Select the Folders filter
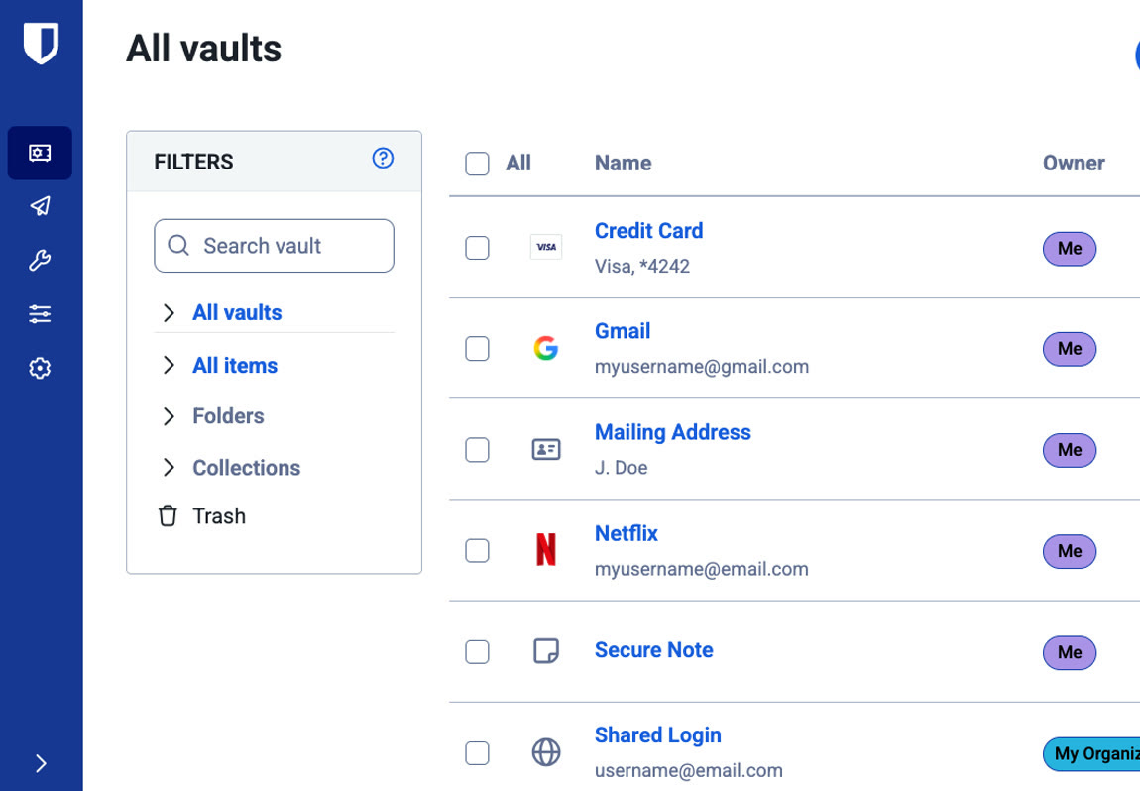The image size is (1140, 791). tap(228, 416)
